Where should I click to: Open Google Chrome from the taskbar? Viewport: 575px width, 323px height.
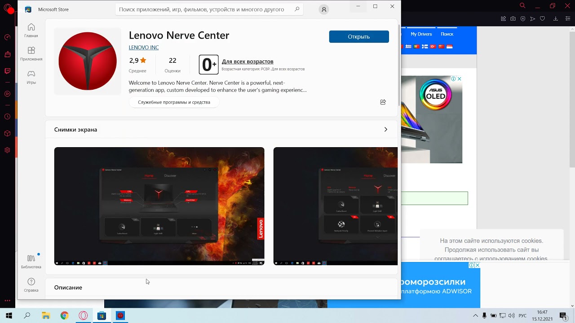click(64, 316)
